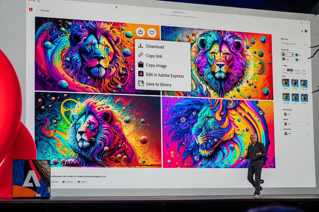Open the bottom-right blue profile lion image

click(x=219, y=133)
